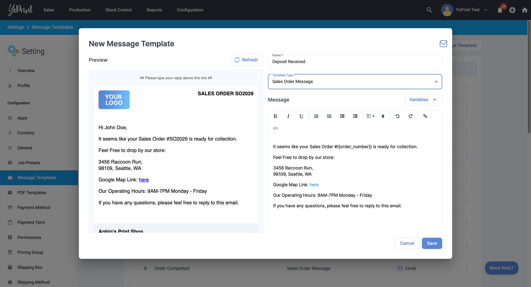This screenshot has height=287, width=531.
Task: Expand the YoPrint Test account menu
Action: (x=486, y=10)
